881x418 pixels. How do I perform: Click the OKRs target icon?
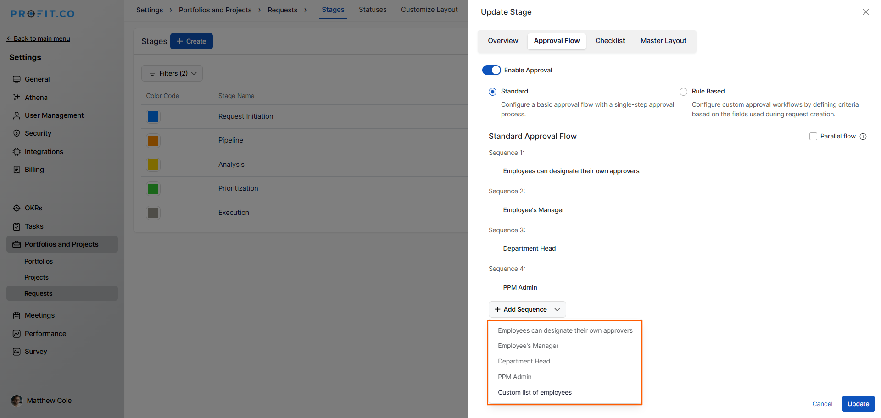[x=17, y=208]
